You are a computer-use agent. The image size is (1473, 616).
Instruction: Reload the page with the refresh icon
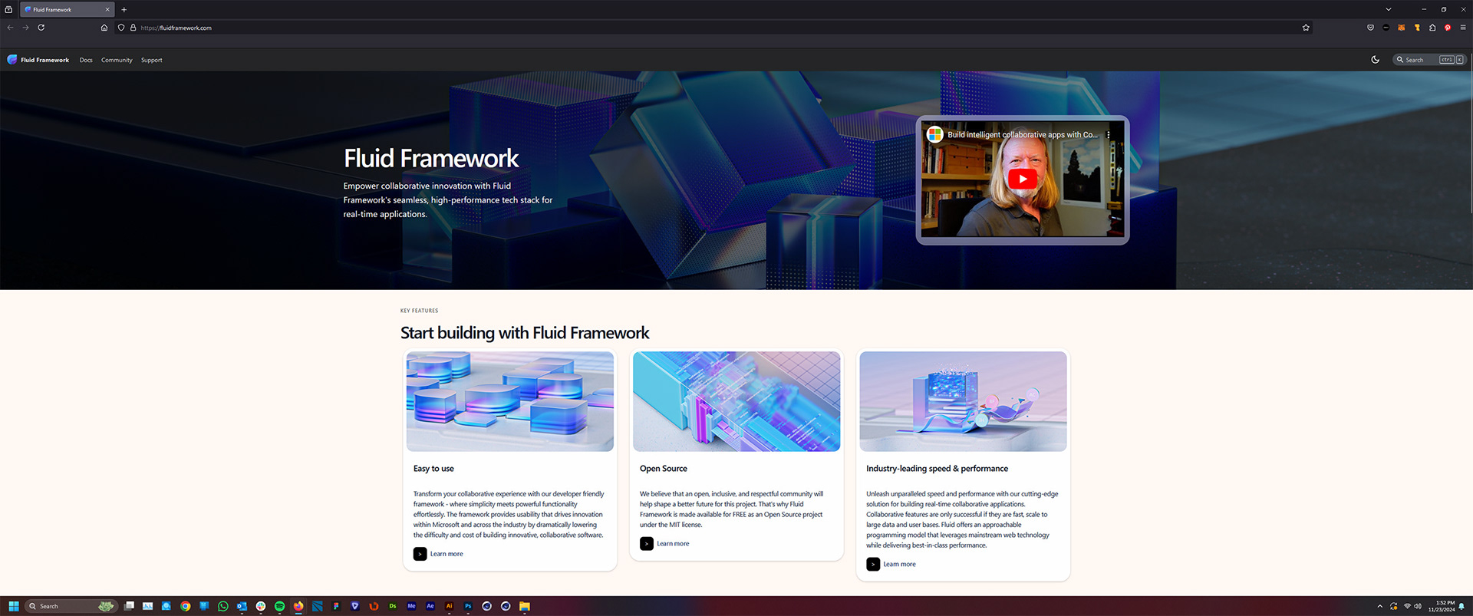pos(41,28)
